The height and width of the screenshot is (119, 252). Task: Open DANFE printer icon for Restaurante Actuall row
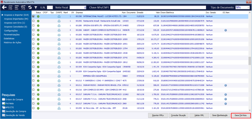(59, 21)
